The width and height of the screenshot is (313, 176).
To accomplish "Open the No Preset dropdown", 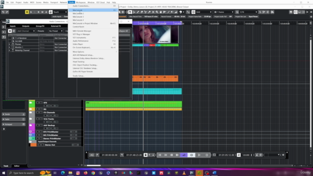I will [x=56, y=31].
